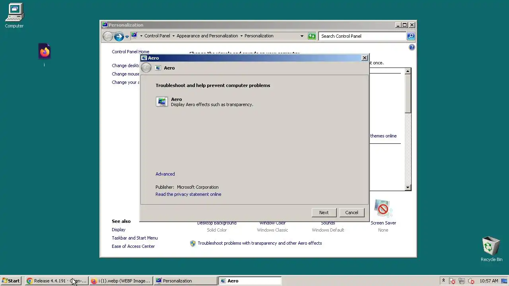Click the Aero taskbar button
Viewport: 509px width, 286px height.
coord(250,281)
